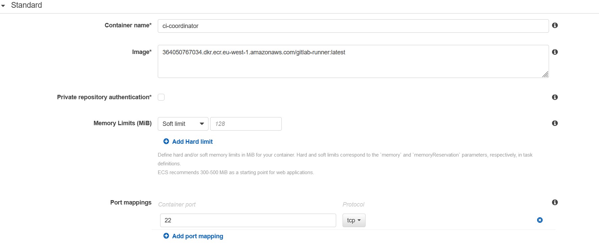
Task: Open Private repository authentication info tooltip
Action: pos(555,97)
